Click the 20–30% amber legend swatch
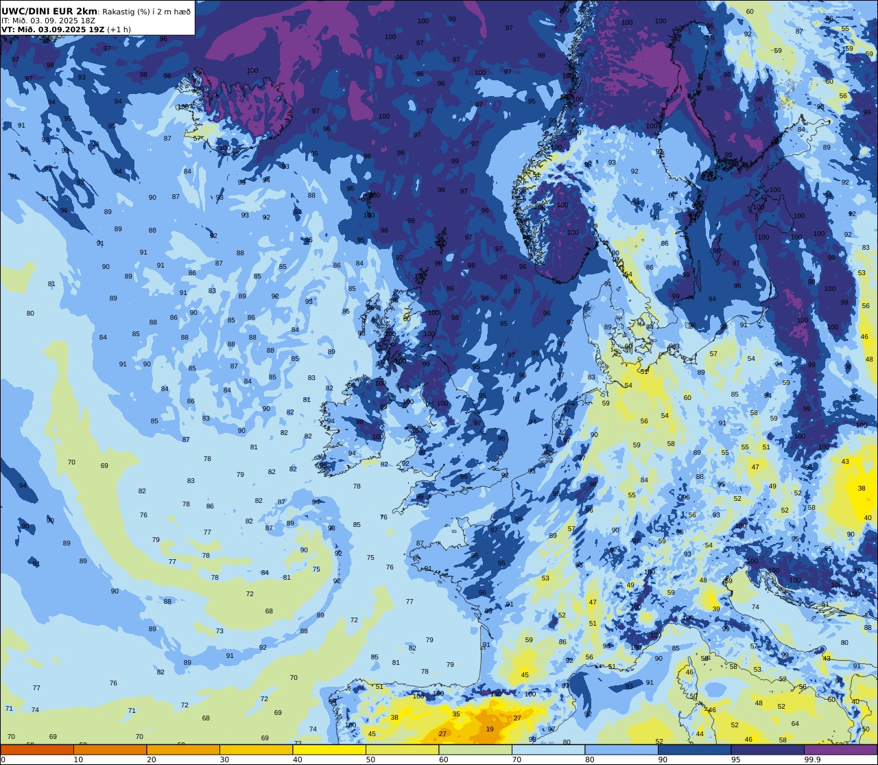Viewport: 878px width, 765px height. [x=183, y=749]
